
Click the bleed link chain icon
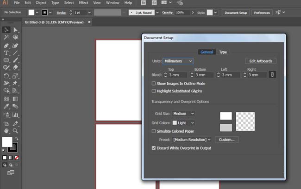pyautogui.click(x=272, y=74)
